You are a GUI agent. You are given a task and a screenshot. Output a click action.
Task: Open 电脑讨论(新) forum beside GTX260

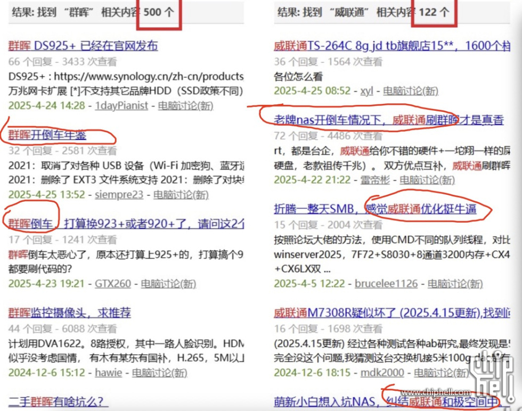point(168,284)
